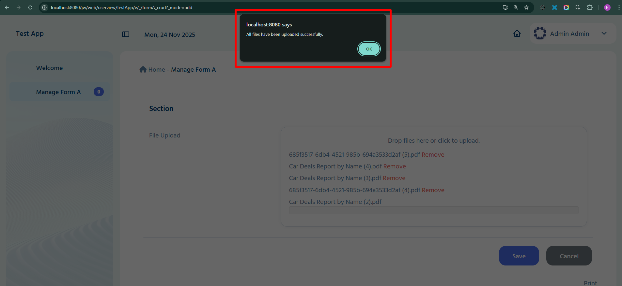Click the Cancel button
Viewport: 622px width, 286px height.
(569, 256)
